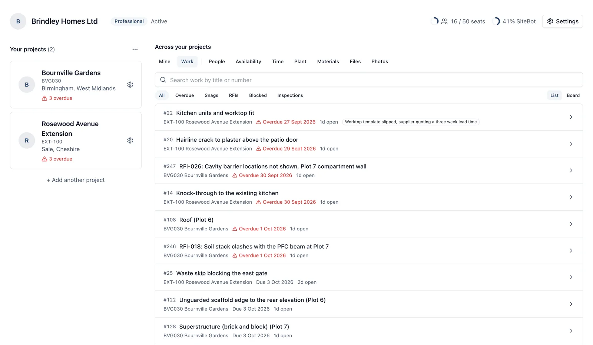The height and width of the screenshot is (345, 593).
Task: Expand Superstructure (Plot 7) row chevron
Action: pos(571,331)
